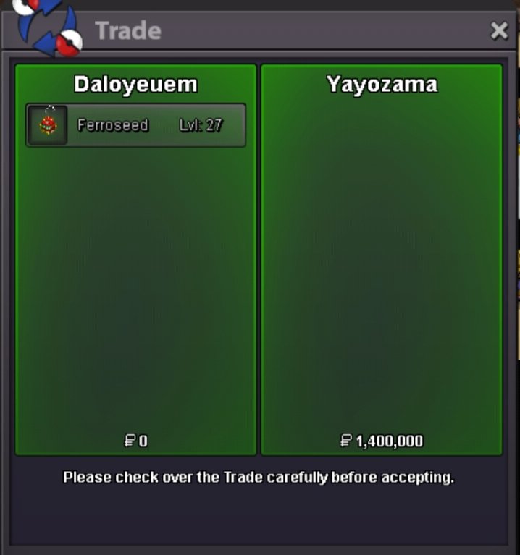Click the Lvl: 27 label

201,125
